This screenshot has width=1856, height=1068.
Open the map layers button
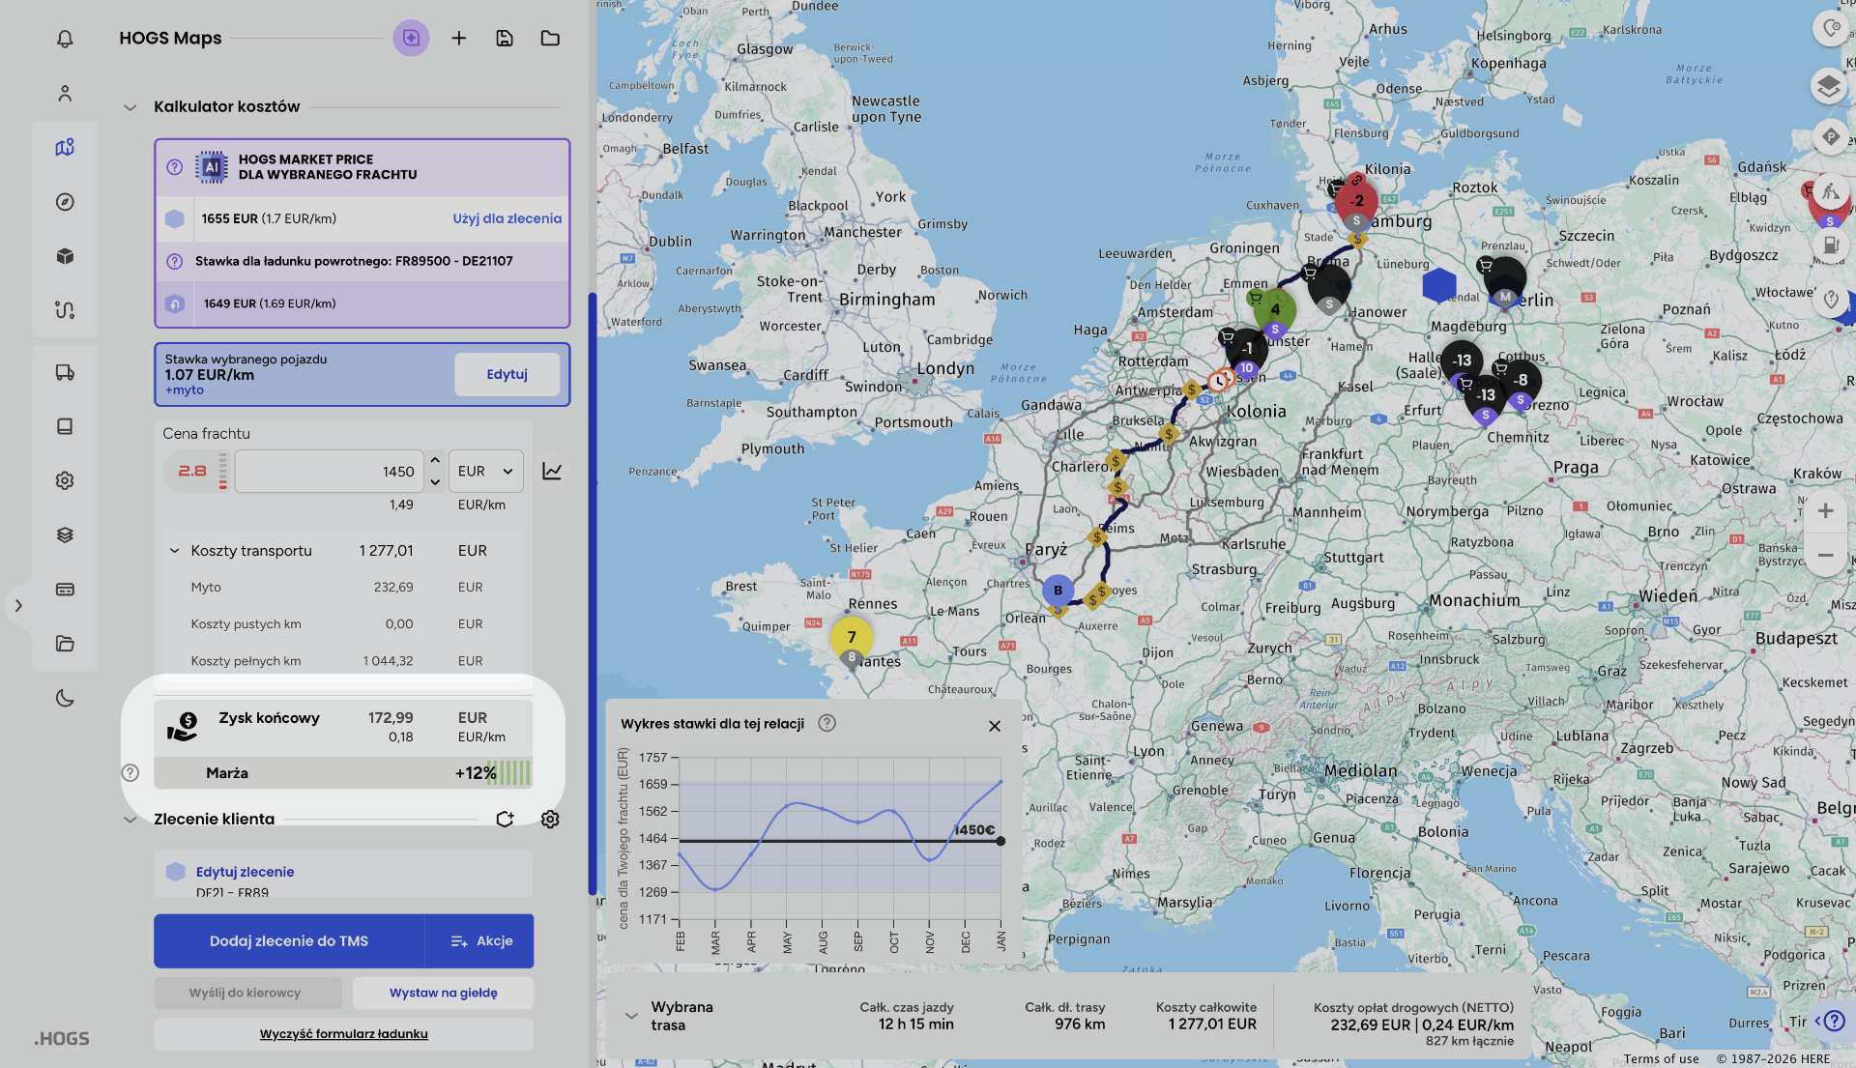click(x=1828, y=86)
